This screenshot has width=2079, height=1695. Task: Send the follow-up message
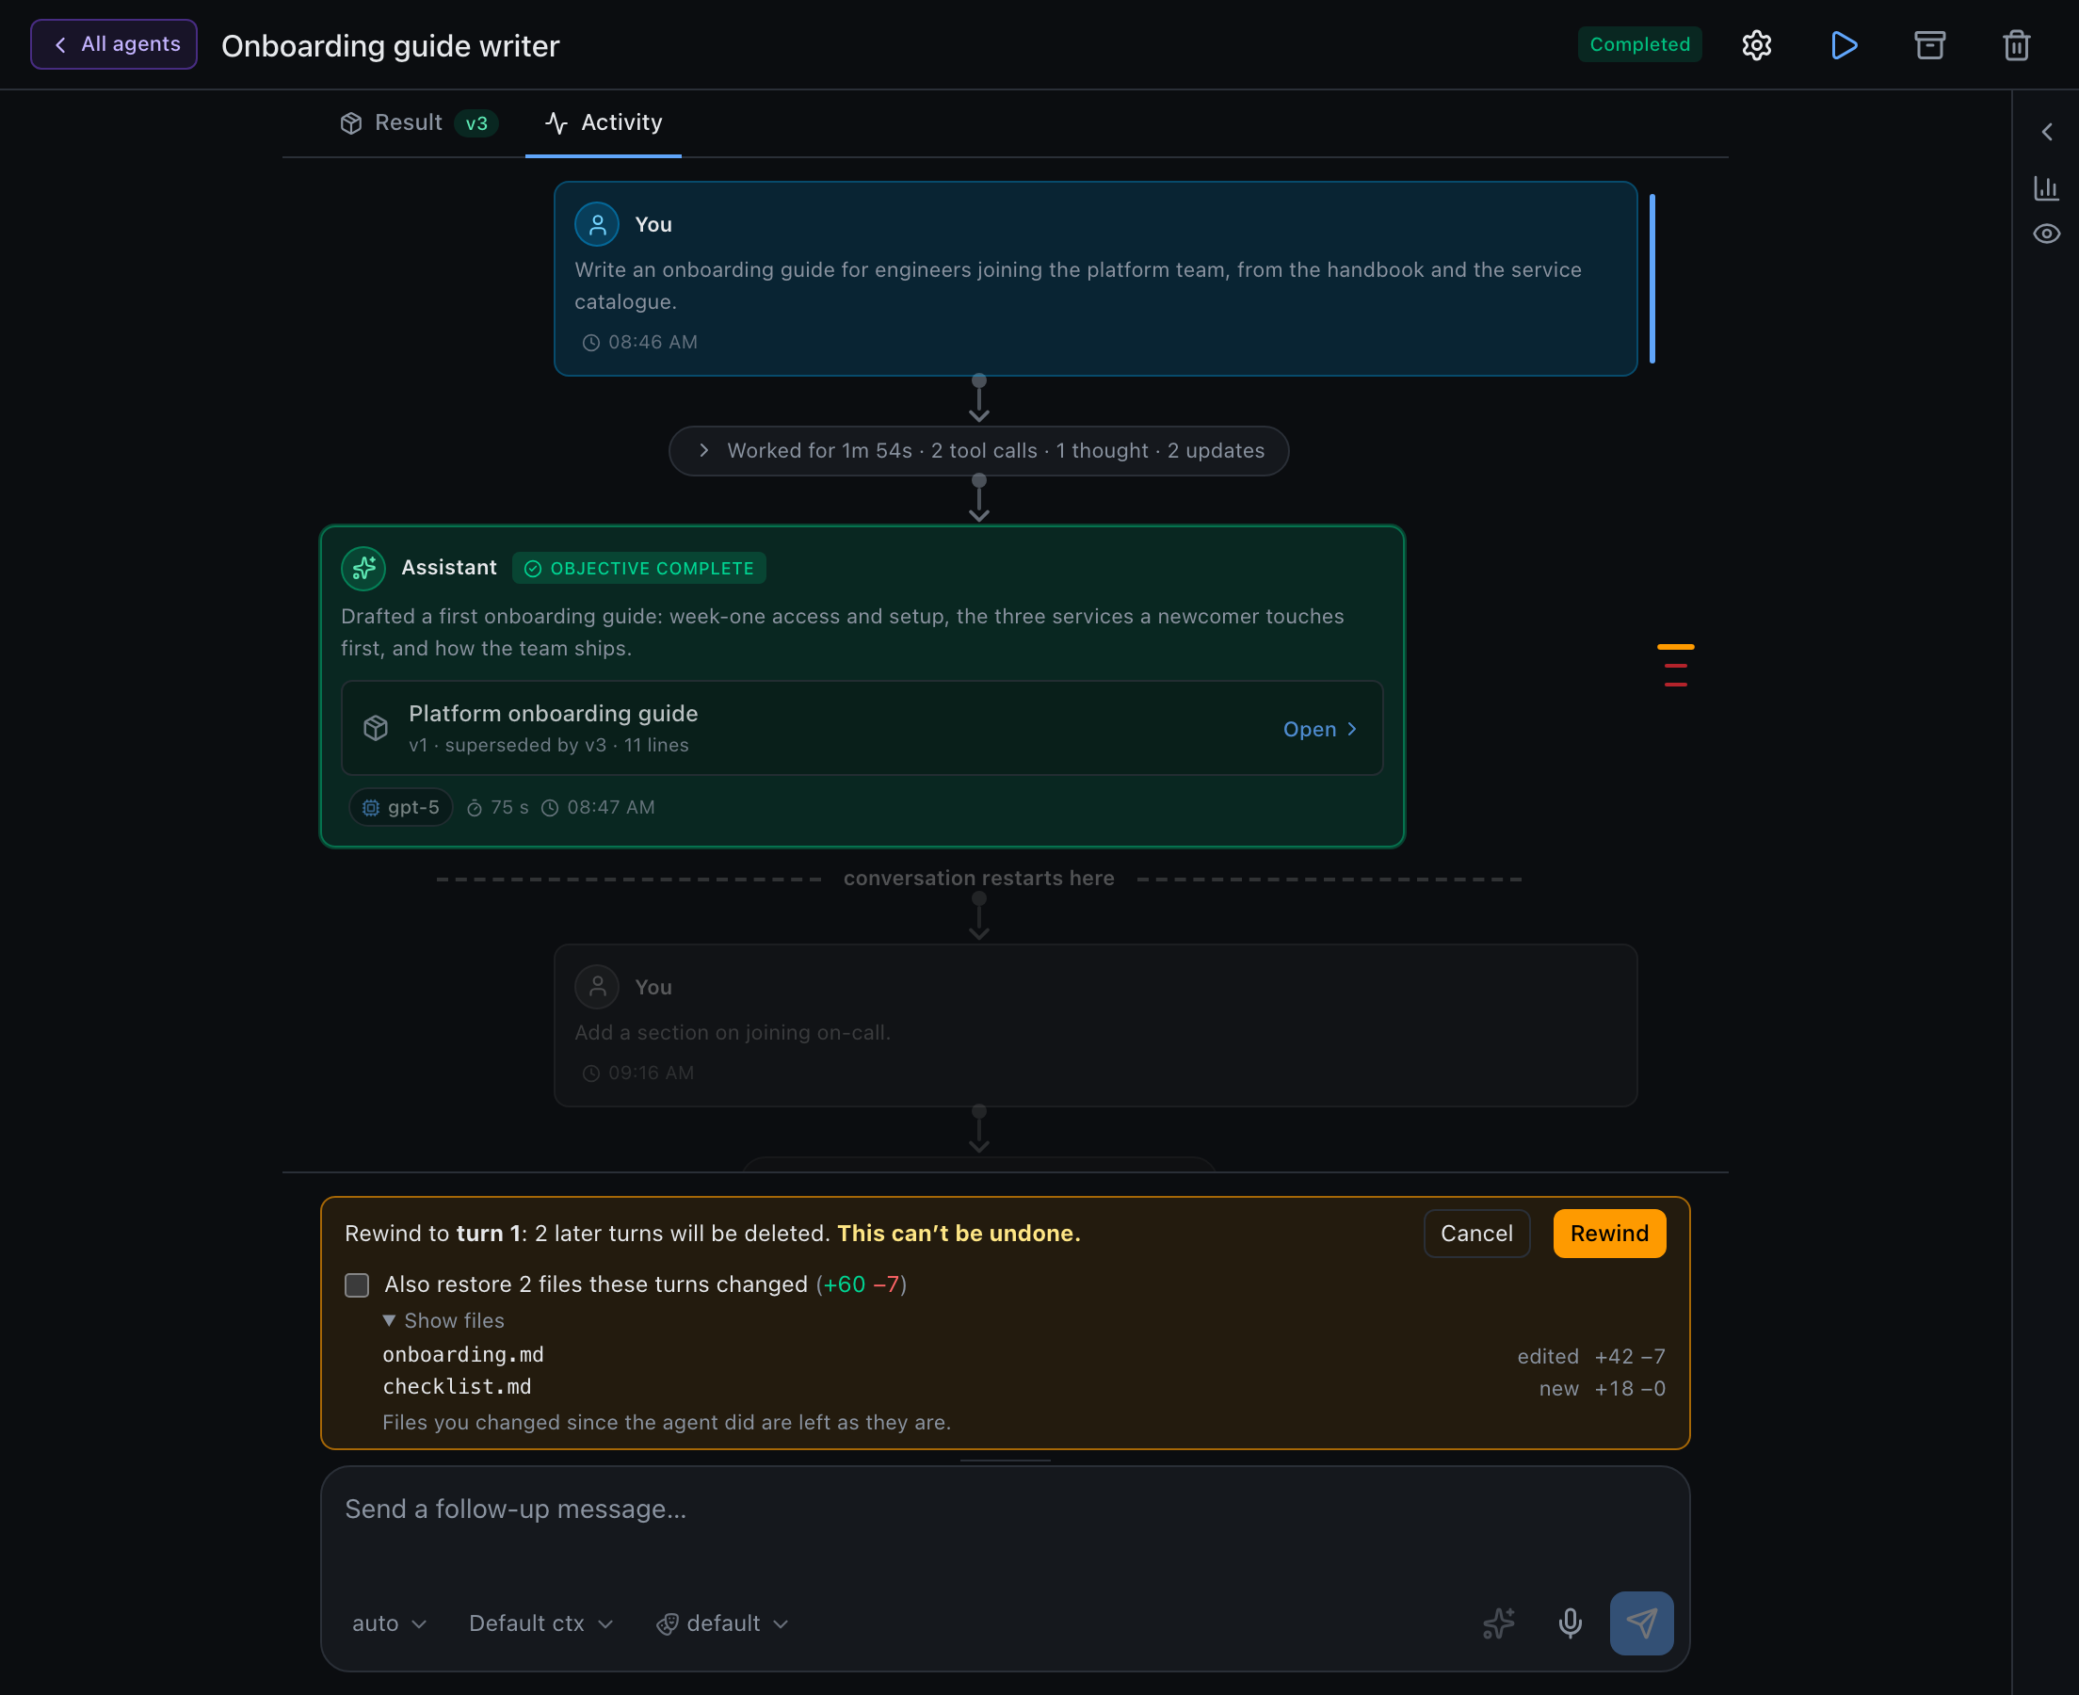(x=1642, y=1623)
